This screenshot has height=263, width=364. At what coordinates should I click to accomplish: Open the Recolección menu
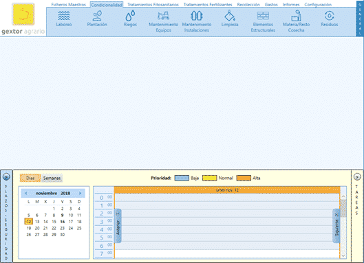coord(248,4)
